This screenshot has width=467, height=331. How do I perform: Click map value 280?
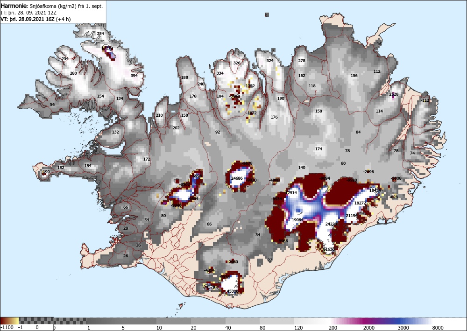(x=73, y=73)
